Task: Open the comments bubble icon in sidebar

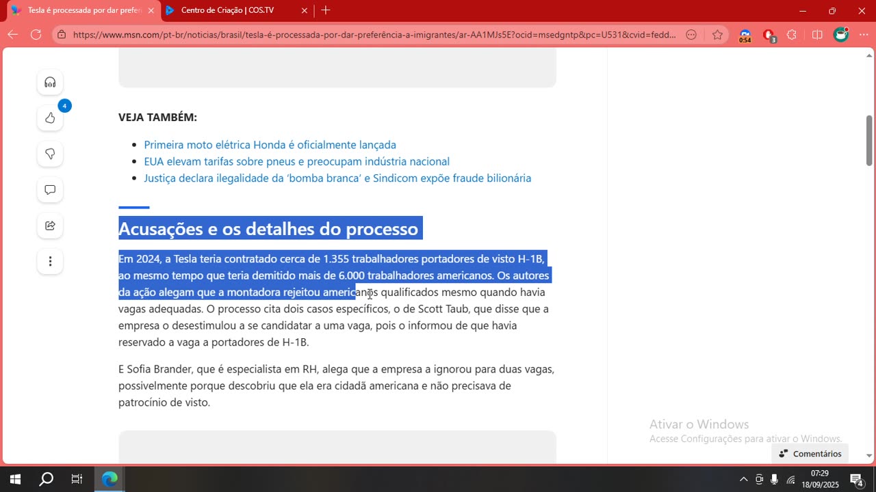Action: tap(50, 190)
